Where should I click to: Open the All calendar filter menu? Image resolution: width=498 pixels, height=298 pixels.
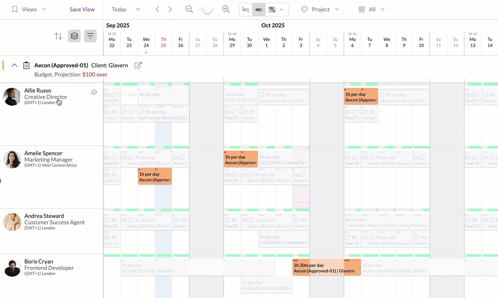372,9
